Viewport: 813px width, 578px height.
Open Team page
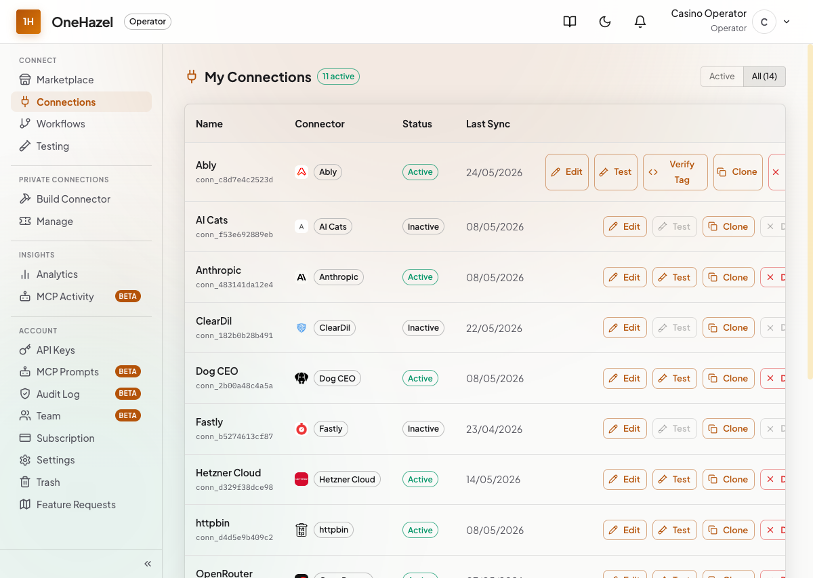(x=81, y=416)
